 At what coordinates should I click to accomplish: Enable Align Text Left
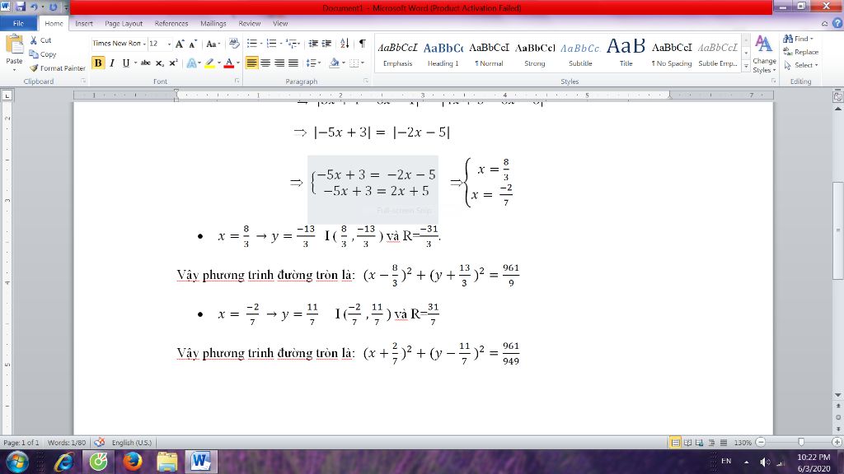click(x=251, y=63)
